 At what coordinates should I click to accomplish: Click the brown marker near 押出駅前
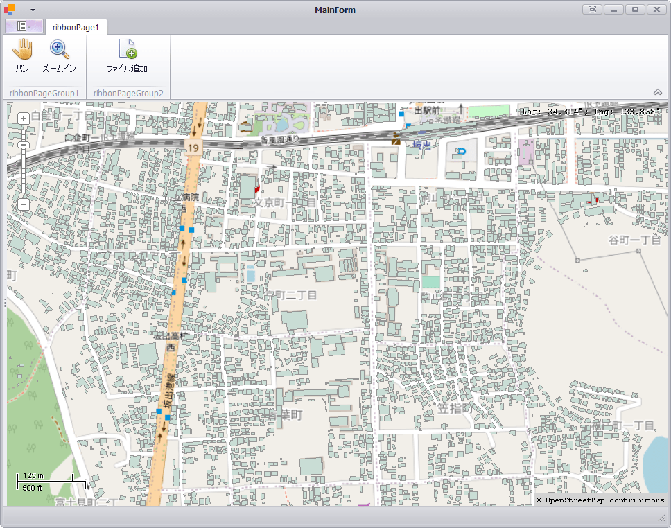(x=397, y=139)
